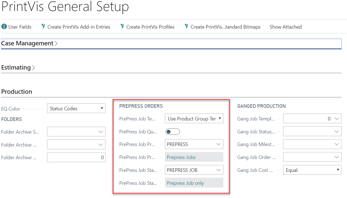
Task: Click the User Fields info icon
Action: [4, 27]
